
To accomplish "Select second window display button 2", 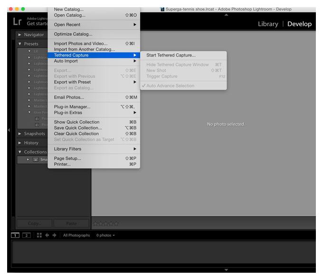I will 27,235.
